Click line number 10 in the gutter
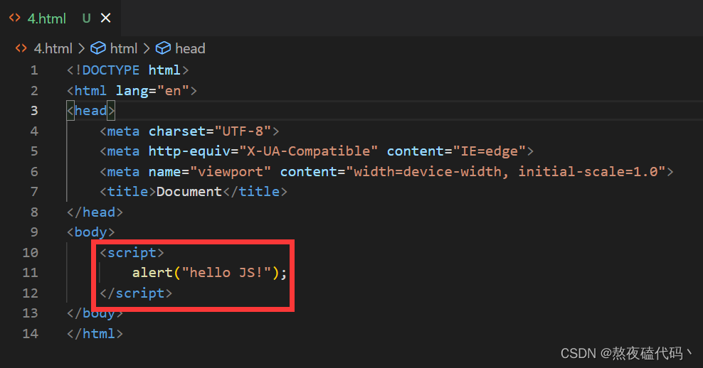 pos(31,252)
